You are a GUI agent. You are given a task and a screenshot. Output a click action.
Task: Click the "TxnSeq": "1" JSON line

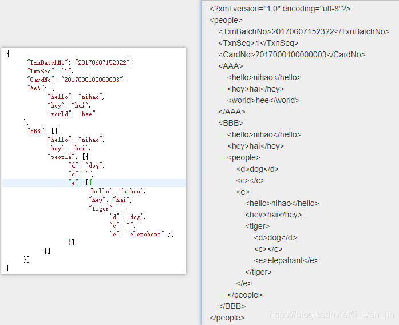(50, 71)
